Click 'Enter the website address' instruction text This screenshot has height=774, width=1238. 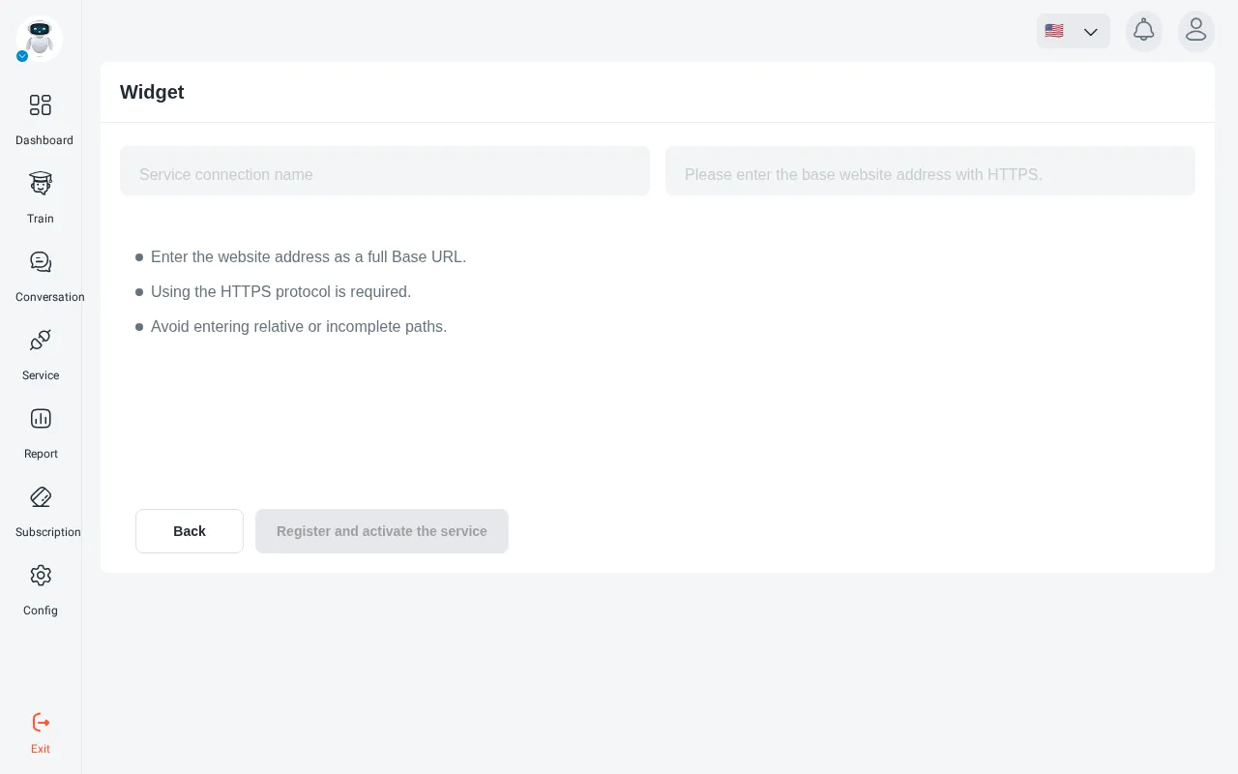click(x=309, y=257)
